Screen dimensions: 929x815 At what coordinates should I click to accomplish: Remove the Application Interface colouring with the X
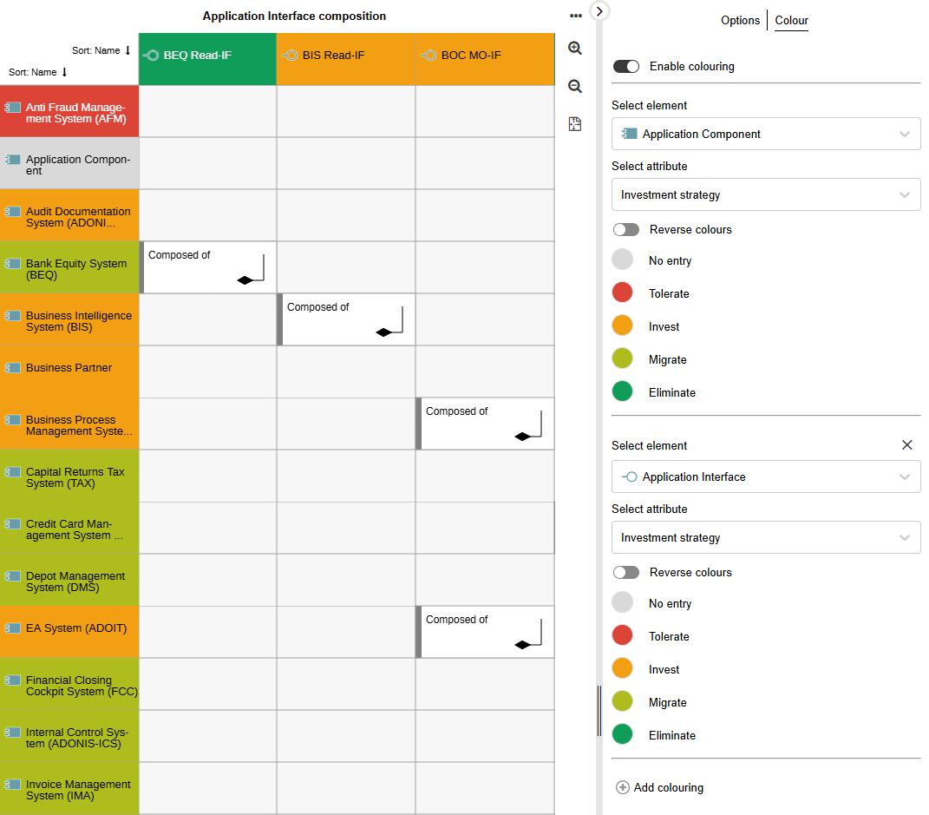click(x=906, y=444)
